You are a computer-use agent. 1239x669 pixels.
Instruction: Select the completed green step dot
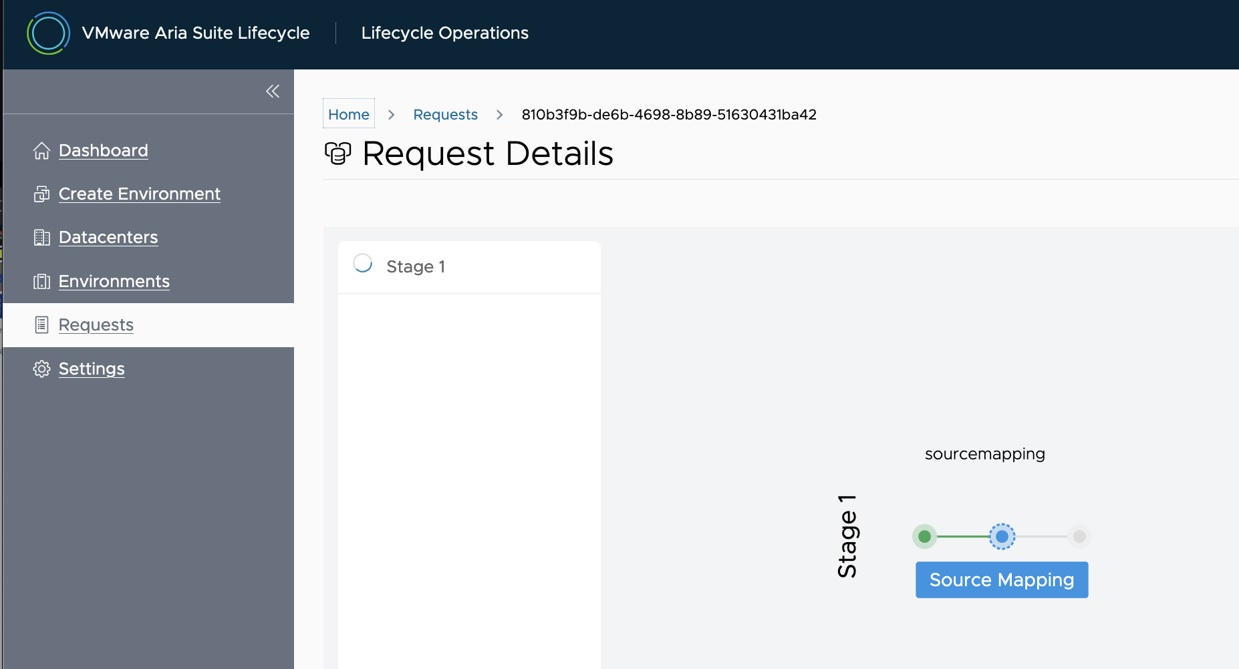point(925,536)
